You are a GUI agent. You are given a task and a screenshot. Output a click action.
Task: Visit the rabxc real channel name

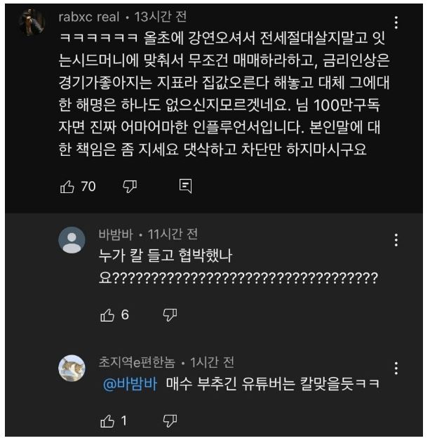(x=88, y=17)
